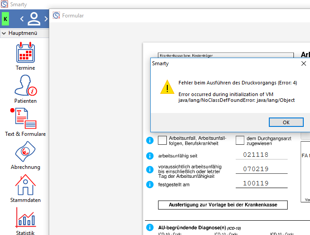Image resolution: width=310 pixels, height=235 pixels.
Task: Open the Abrechnung billing module
Action: pyautogui.click(x=25, y=155)
